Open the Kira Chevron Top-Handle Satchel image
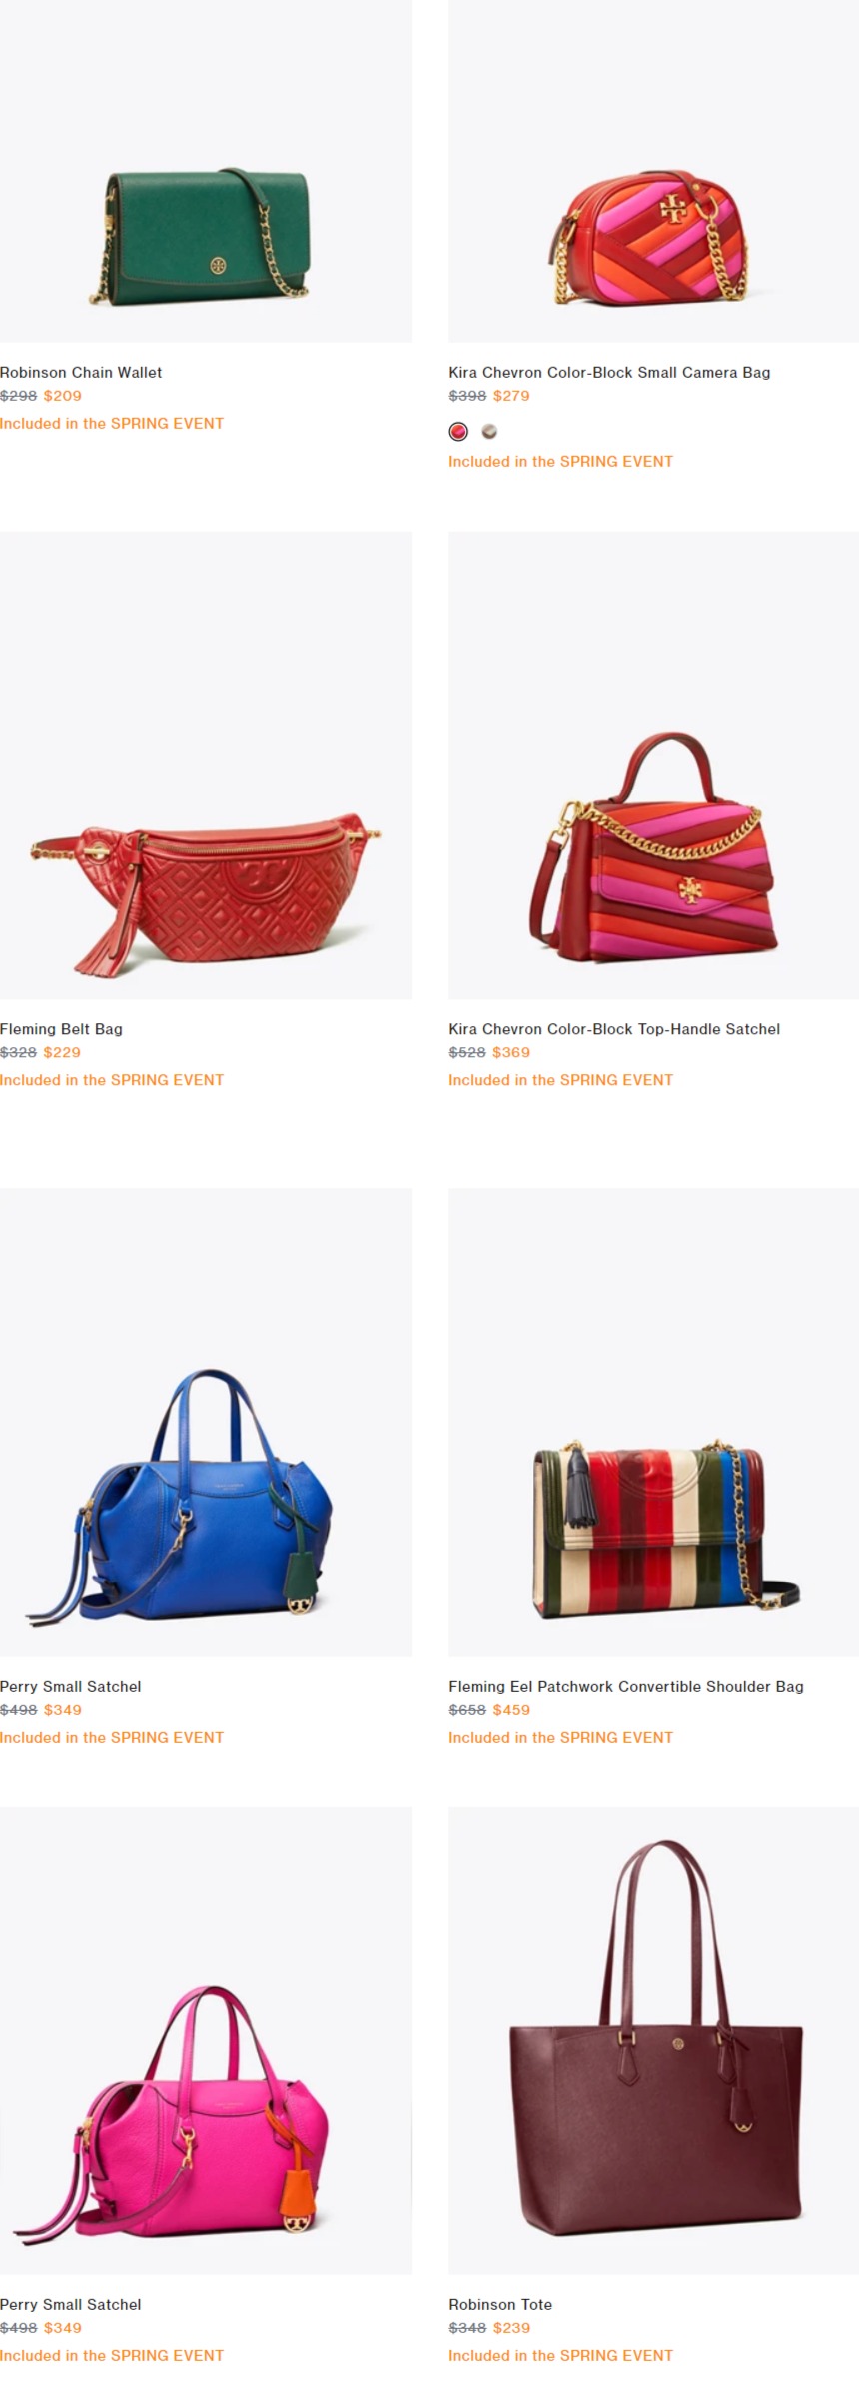This screenshot has height=2387, width=859. click(x=653, y=765)
